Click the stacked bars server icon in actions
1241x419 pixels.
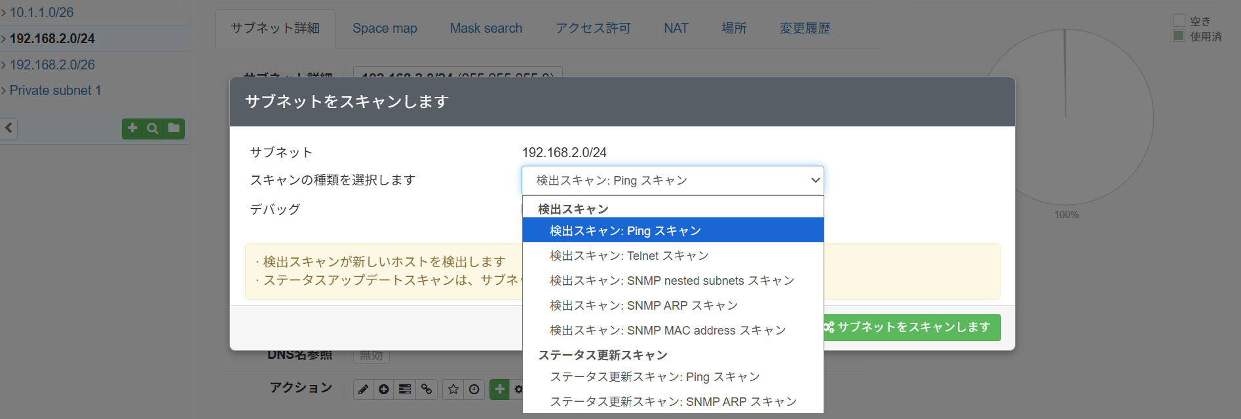coord(405,389)
